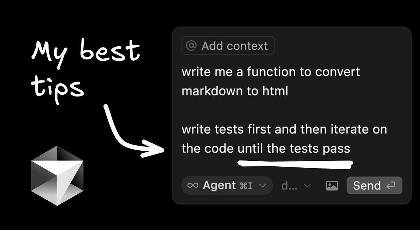Expand the chevron next to Agent shortcut
Viewport: 420px width, 230px height.
pyautogui.click(x=262, y=186)
